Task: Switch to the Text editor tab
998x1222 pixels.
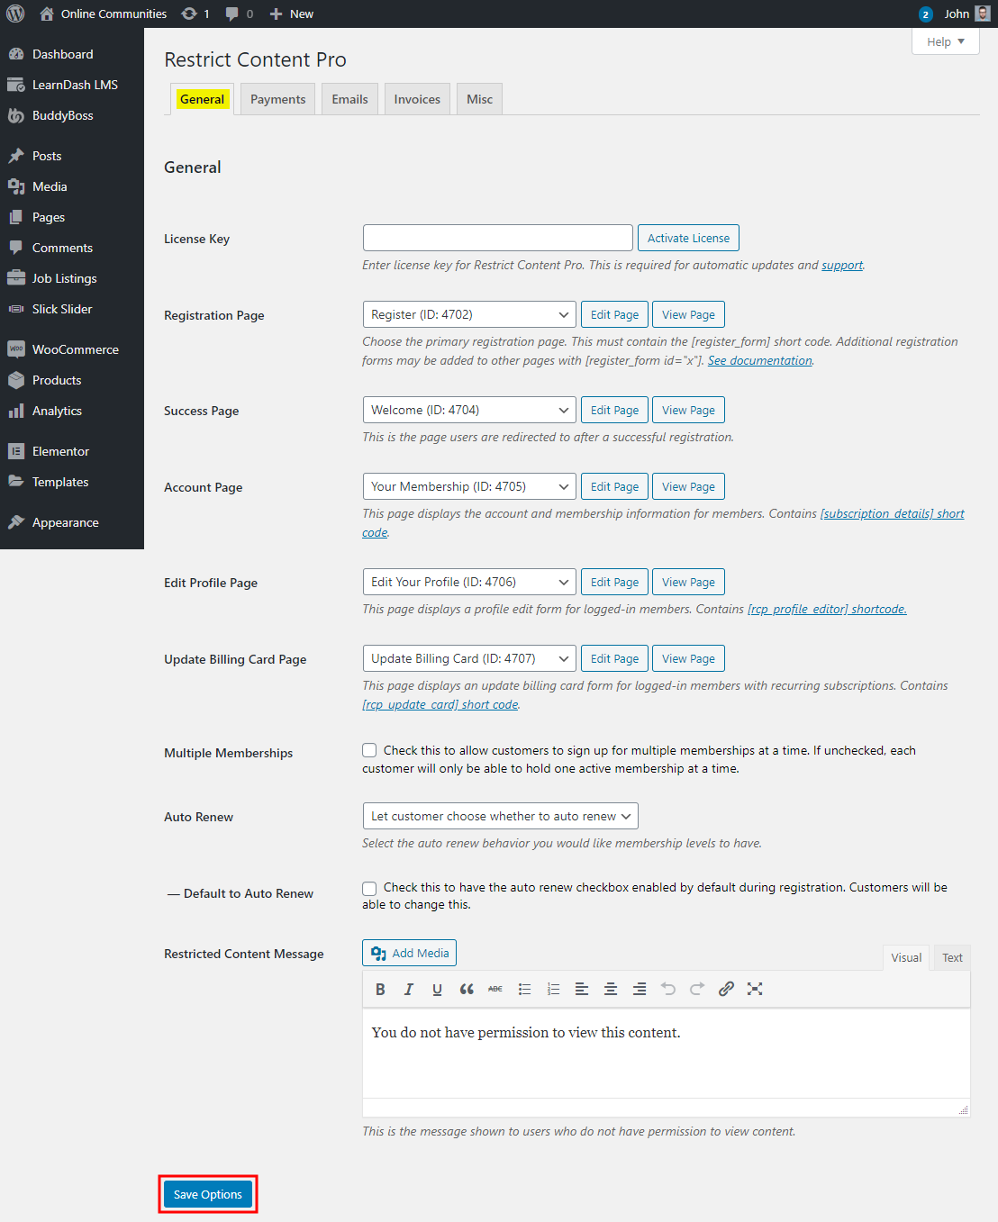Action: point(951,957)
